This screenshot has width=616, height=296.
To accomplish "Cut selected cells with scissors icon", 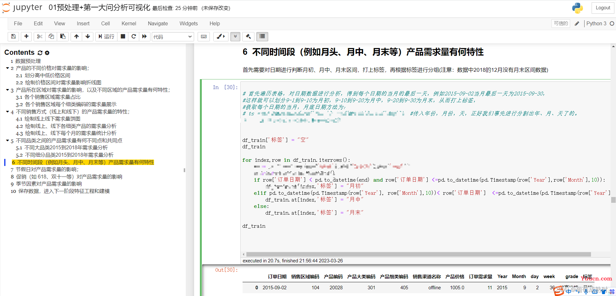I will coord(39,37).
